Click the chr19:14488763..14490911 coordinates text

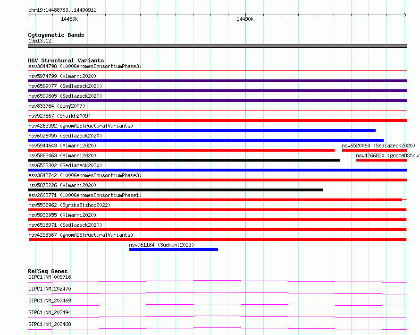(62, 10)
